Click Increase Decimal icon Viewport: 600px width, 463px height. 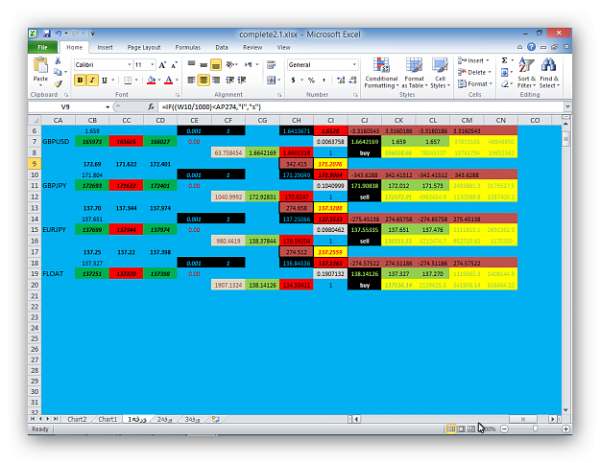(x=340, y=80)
